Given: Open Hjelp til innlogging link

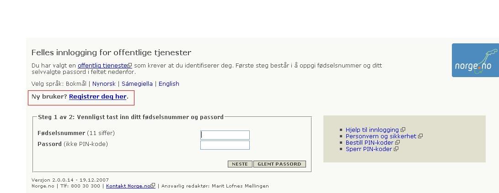Looking at the screenshot, I should (x=372, y=130).
